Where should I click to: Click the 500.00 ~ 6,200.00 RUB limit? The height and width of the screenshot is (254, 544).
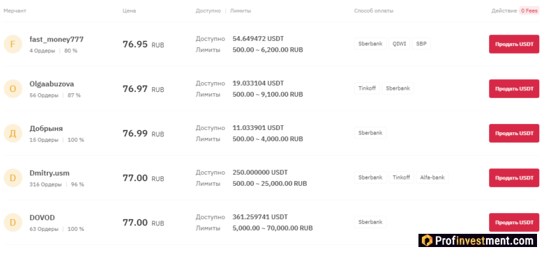268,50
